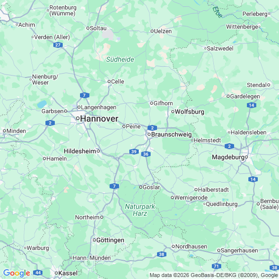Click the A36 highway shield
The image size is (279, 279).
146,154
